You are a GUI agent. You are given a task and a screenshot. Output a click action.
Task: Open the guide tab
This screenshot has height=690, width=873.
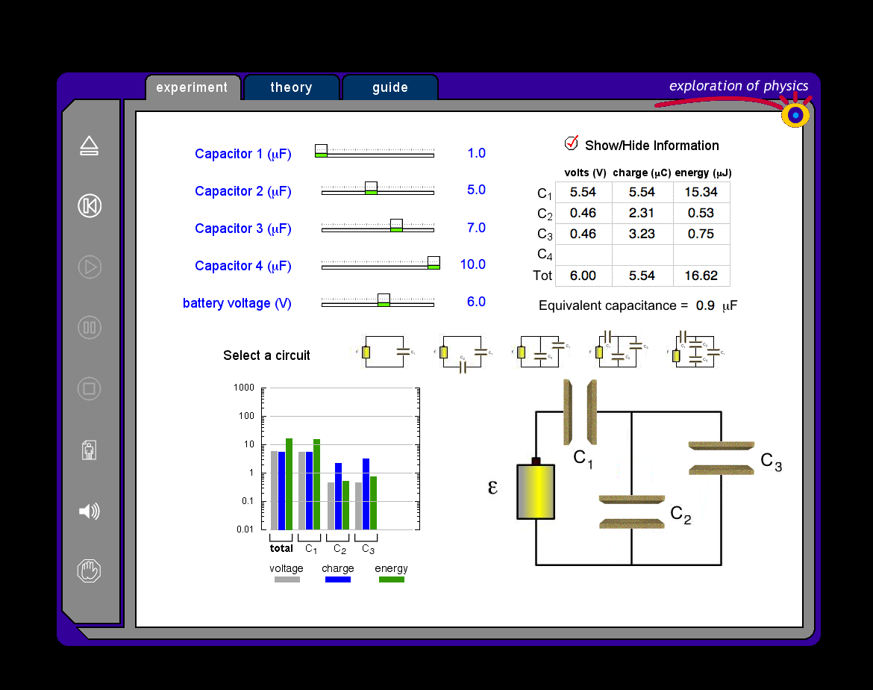389,87
